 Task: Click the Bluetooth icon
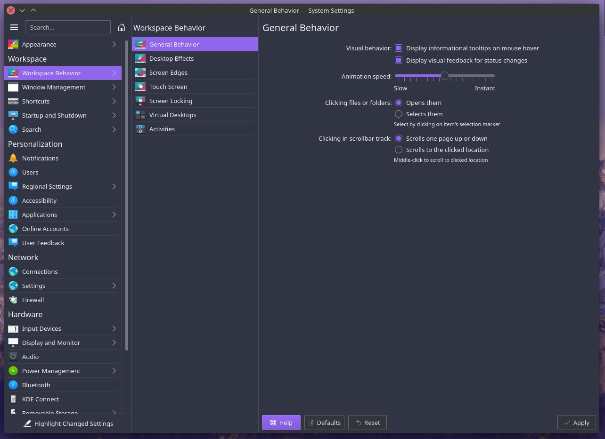pyautogui.click(x=13, y=385)
